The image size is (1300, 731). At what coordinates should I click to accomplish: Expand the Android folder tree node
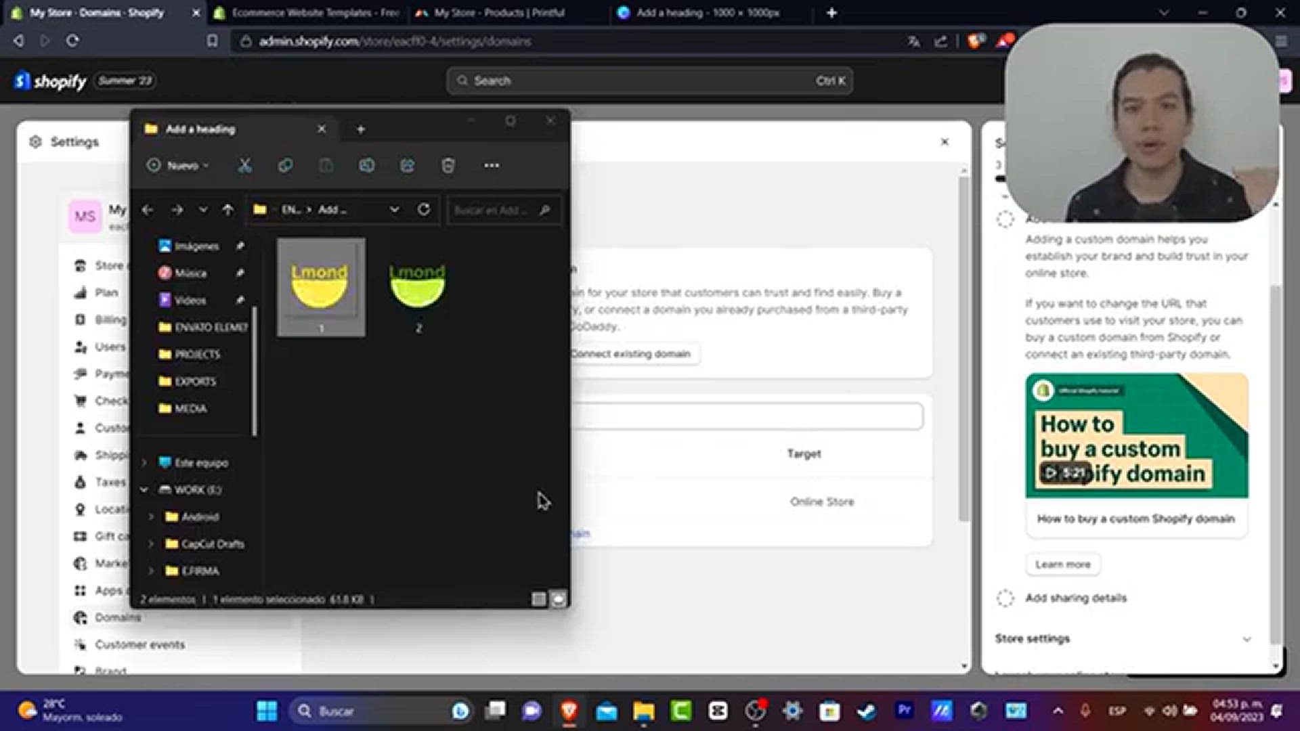[151, 516]
